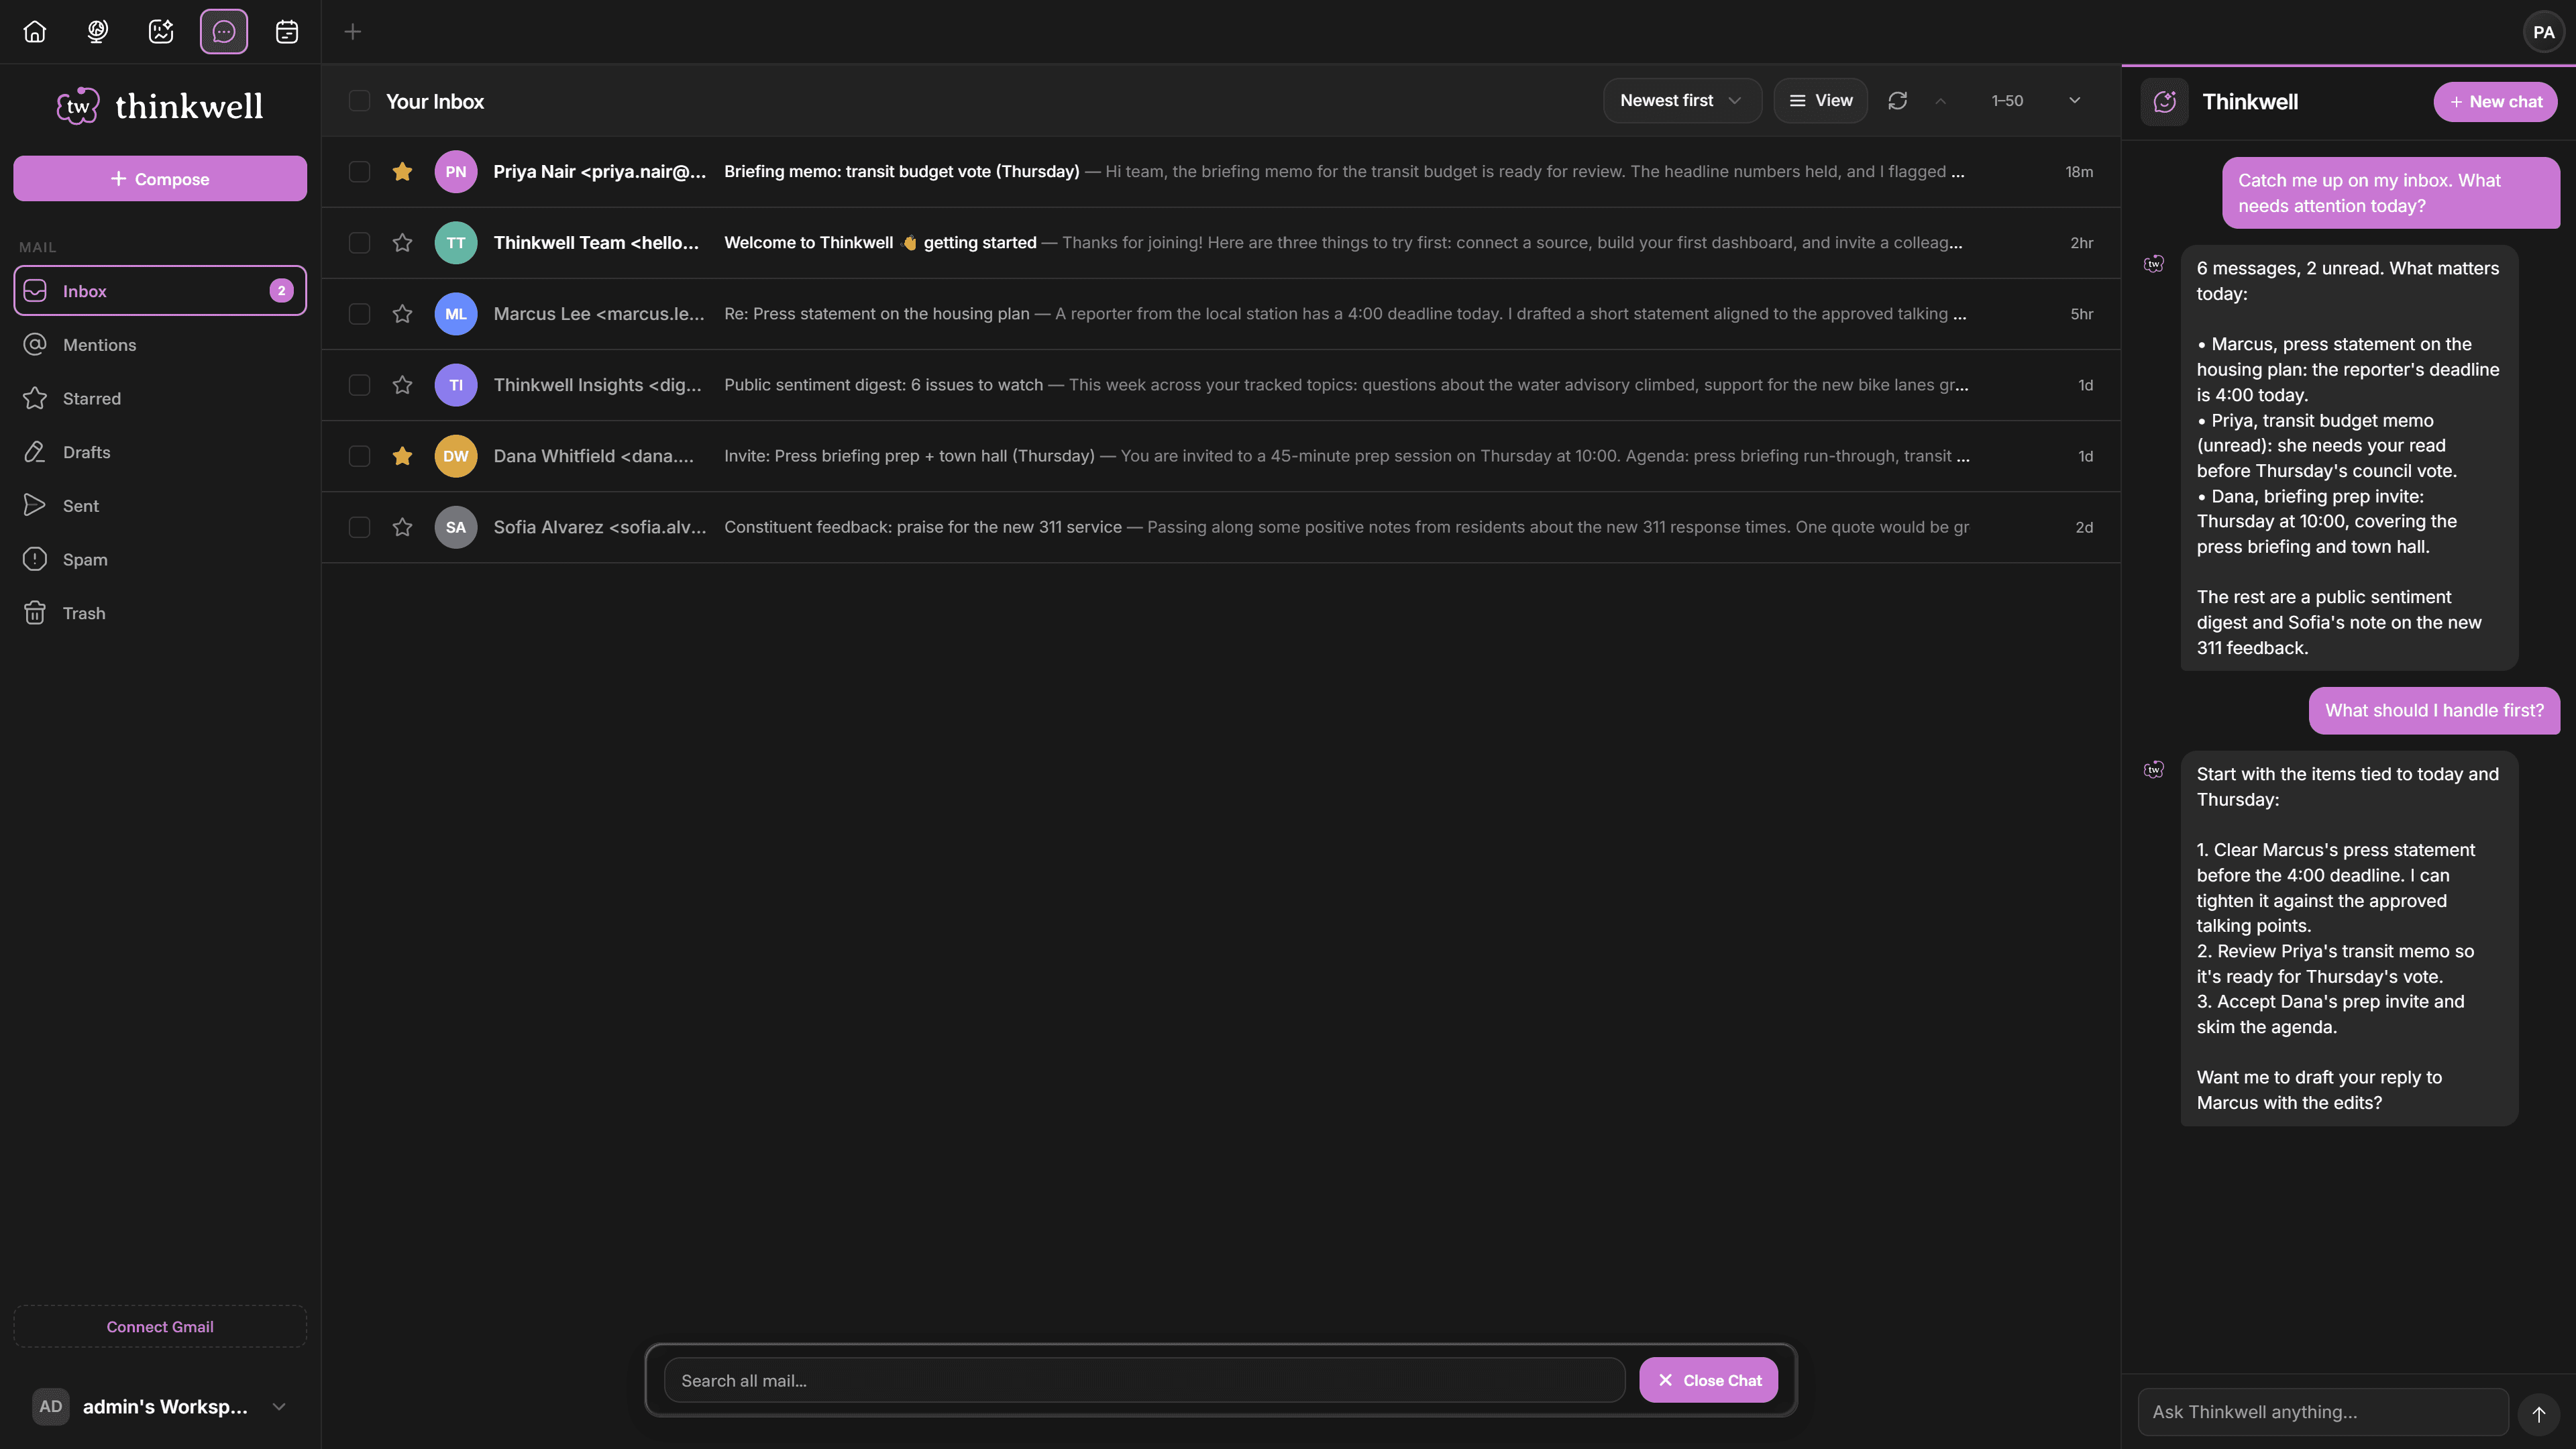The height and width of the screenshot is (1449, 2576).
Task: Click the TT avatar for Thinkwell Team
Action: (456, 243)
